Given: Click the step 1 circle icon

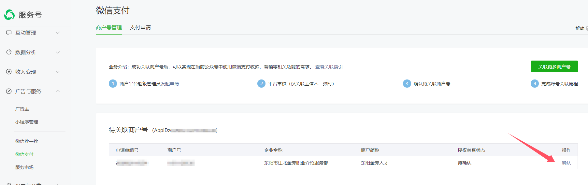Looking at the screenshot, I should point(113,84).
